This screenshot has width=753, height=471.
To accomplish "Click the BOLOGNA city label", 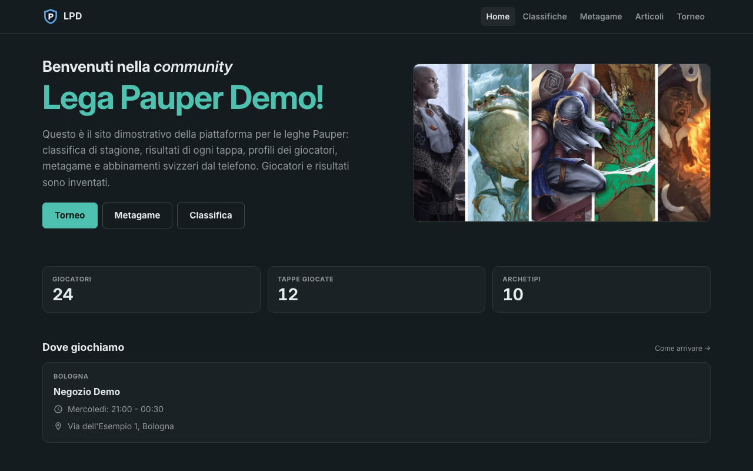I will tap(71, 376).
